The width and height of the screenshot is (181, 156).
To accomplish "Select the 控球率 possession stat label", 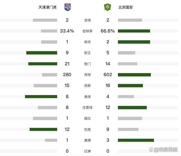I will (87, 31).
